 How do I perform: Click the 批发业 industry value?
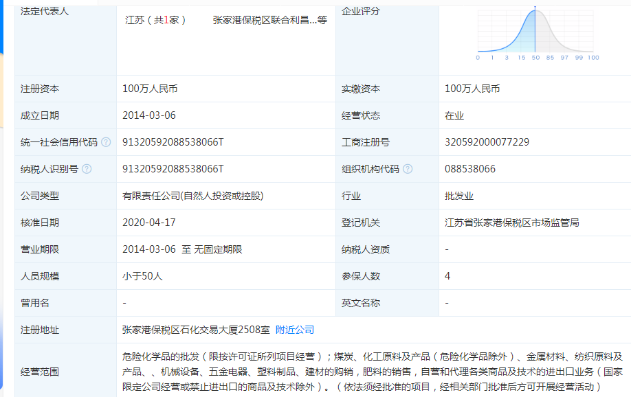tap(459, 196)
